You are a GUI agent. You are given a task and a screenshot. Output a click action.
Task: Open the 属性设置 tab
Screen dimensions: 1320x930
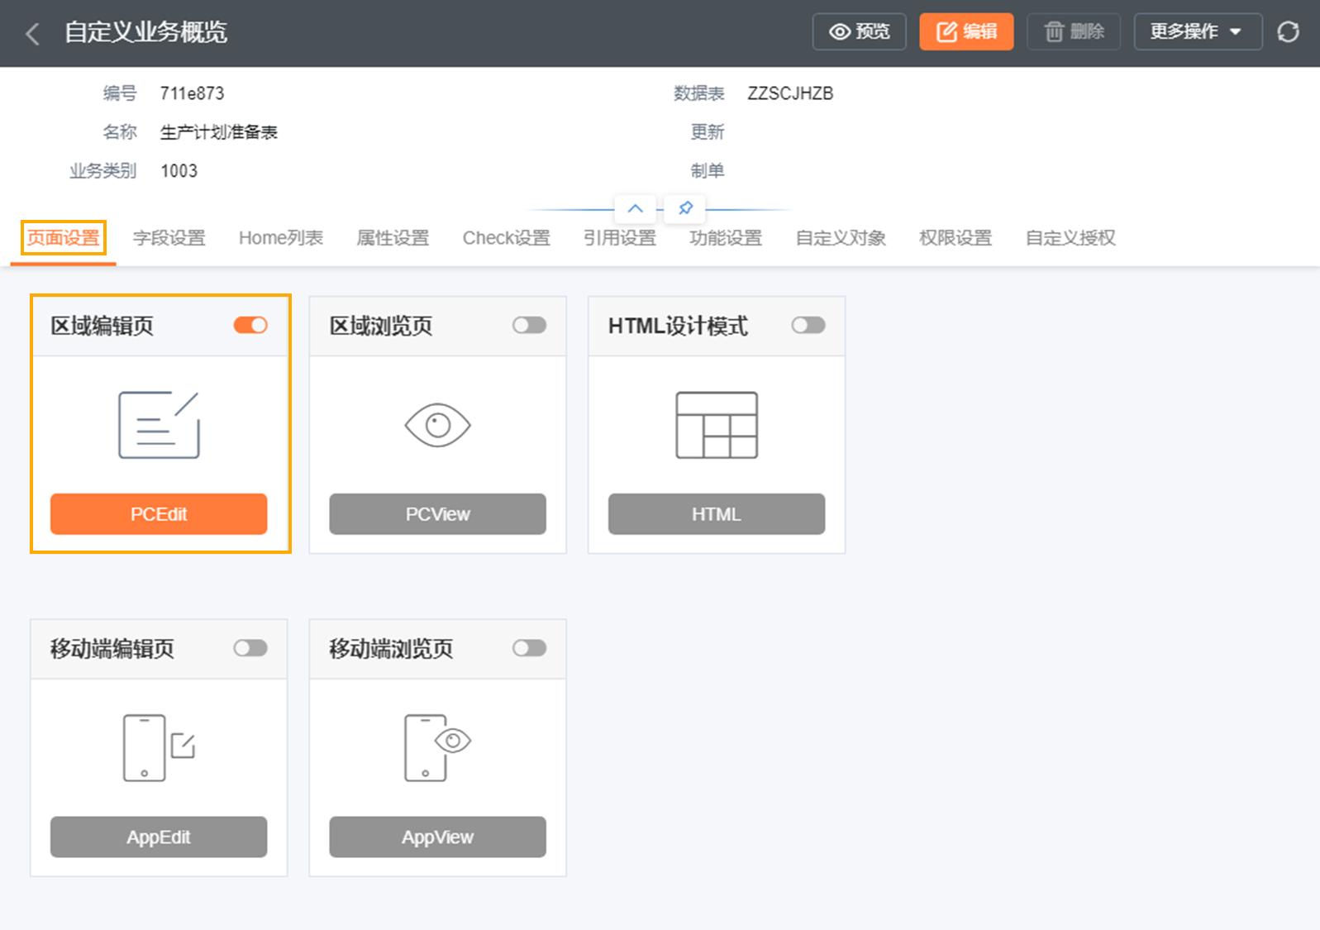coord(393,238)
